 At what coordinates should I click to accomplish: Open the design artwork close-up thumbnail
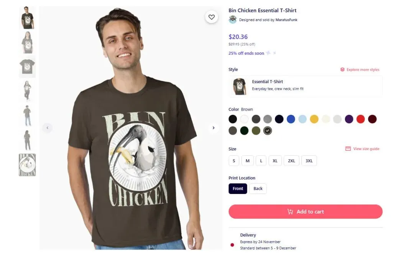point(27,165)
